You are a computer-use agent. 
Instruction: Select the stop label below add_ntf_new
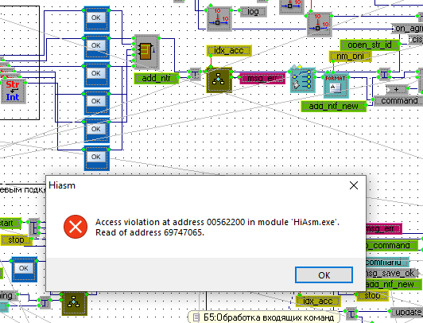pyautogui.click(x=372, y=295)
